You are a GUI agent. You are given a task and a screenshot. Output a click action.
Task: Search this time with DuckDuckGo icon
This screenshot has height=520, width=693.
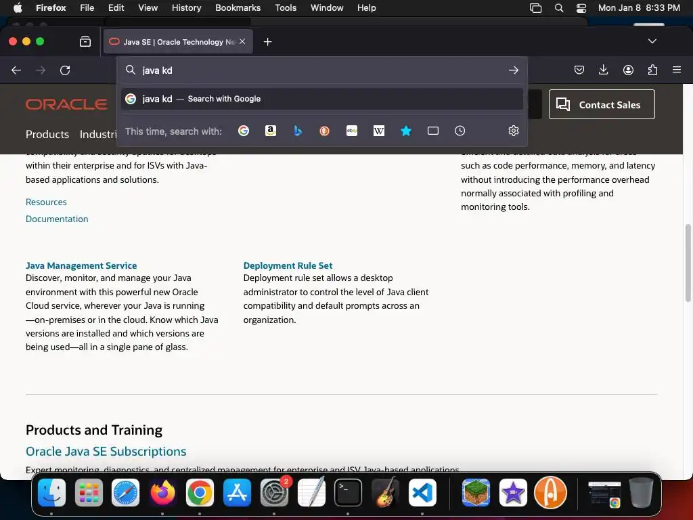coord(324,131)
